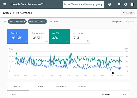Toggle the Avg. CTR metric card

60,36
